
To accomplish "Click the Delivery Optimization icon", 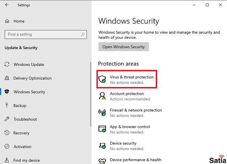I will (x=7, y=78).
